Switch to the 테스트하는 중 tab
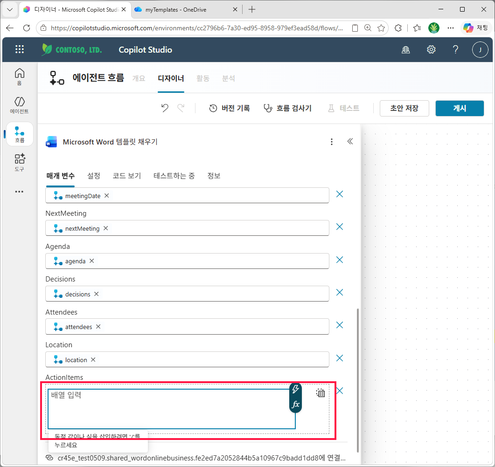Image resolution: width=495 pixels, height=467 pixels. 174,176
